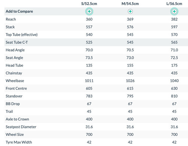
Task: Click the Reach row label
Action: point(11,19)
